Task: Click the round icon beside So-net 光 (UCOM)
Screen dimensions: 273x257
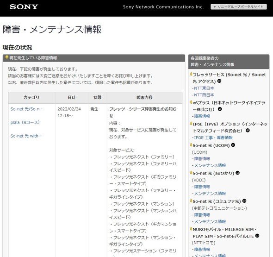Action: click(233, 145)
